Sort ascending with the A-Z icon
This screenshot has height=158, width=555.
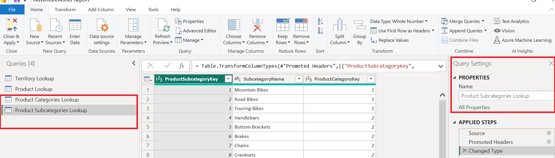pyautogui.click(x=320, y=21)
